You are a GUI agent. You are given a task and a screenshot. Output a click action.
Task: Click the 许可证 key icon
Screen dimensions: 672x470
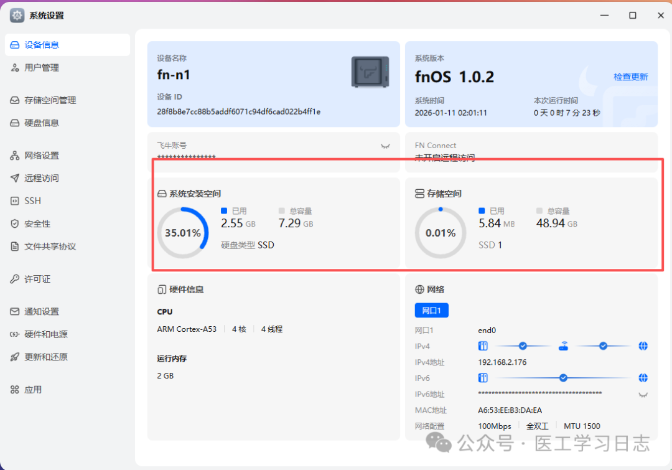[15, 280]
